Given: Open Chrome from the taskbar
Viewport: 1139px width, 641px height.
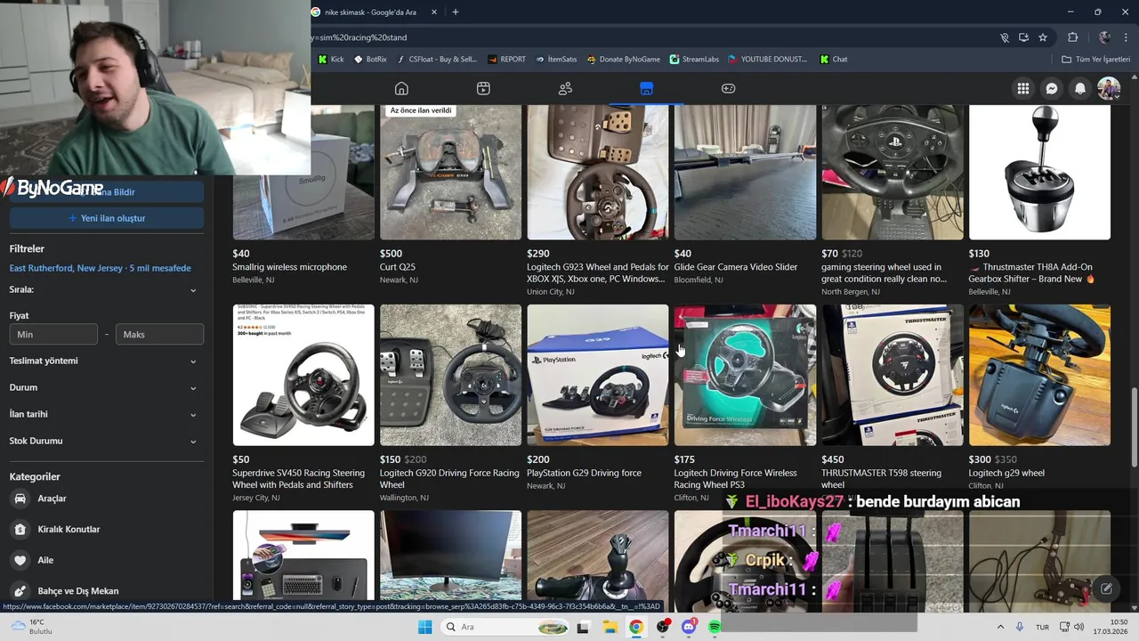Looking at the screenshot, I should [636, 627].
